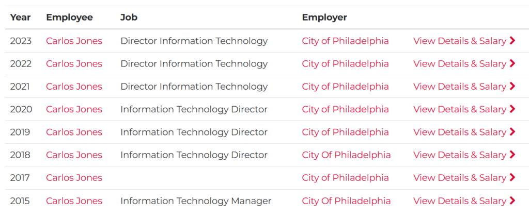Open City Of Philadelphia employer for 2015
The height and width of the screenshot is (218, 529).
point(346,201)
